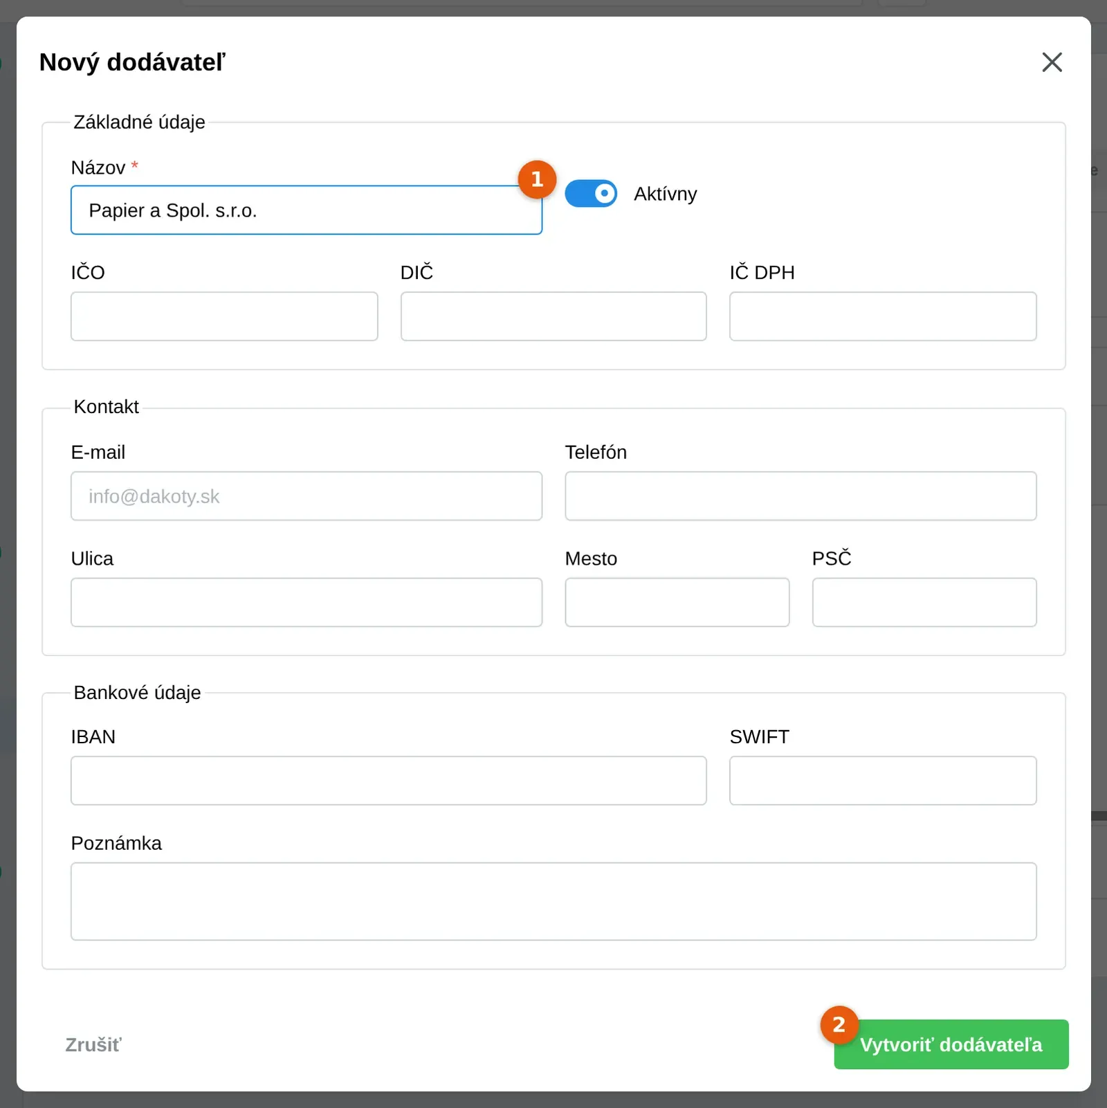Screen dimensions: 1107x1108
Task: Click the IČ DPH input field
Action: [883, 316]
